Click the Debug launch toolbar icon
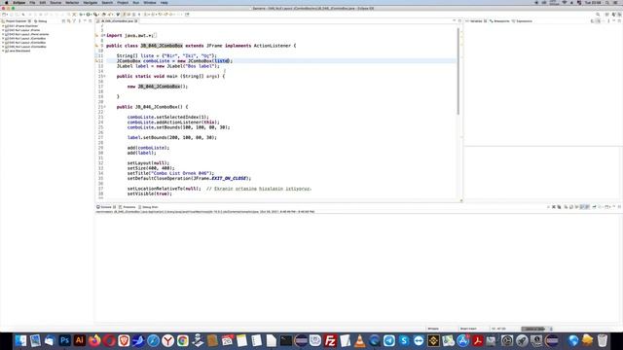 click(x=82, y=15)
